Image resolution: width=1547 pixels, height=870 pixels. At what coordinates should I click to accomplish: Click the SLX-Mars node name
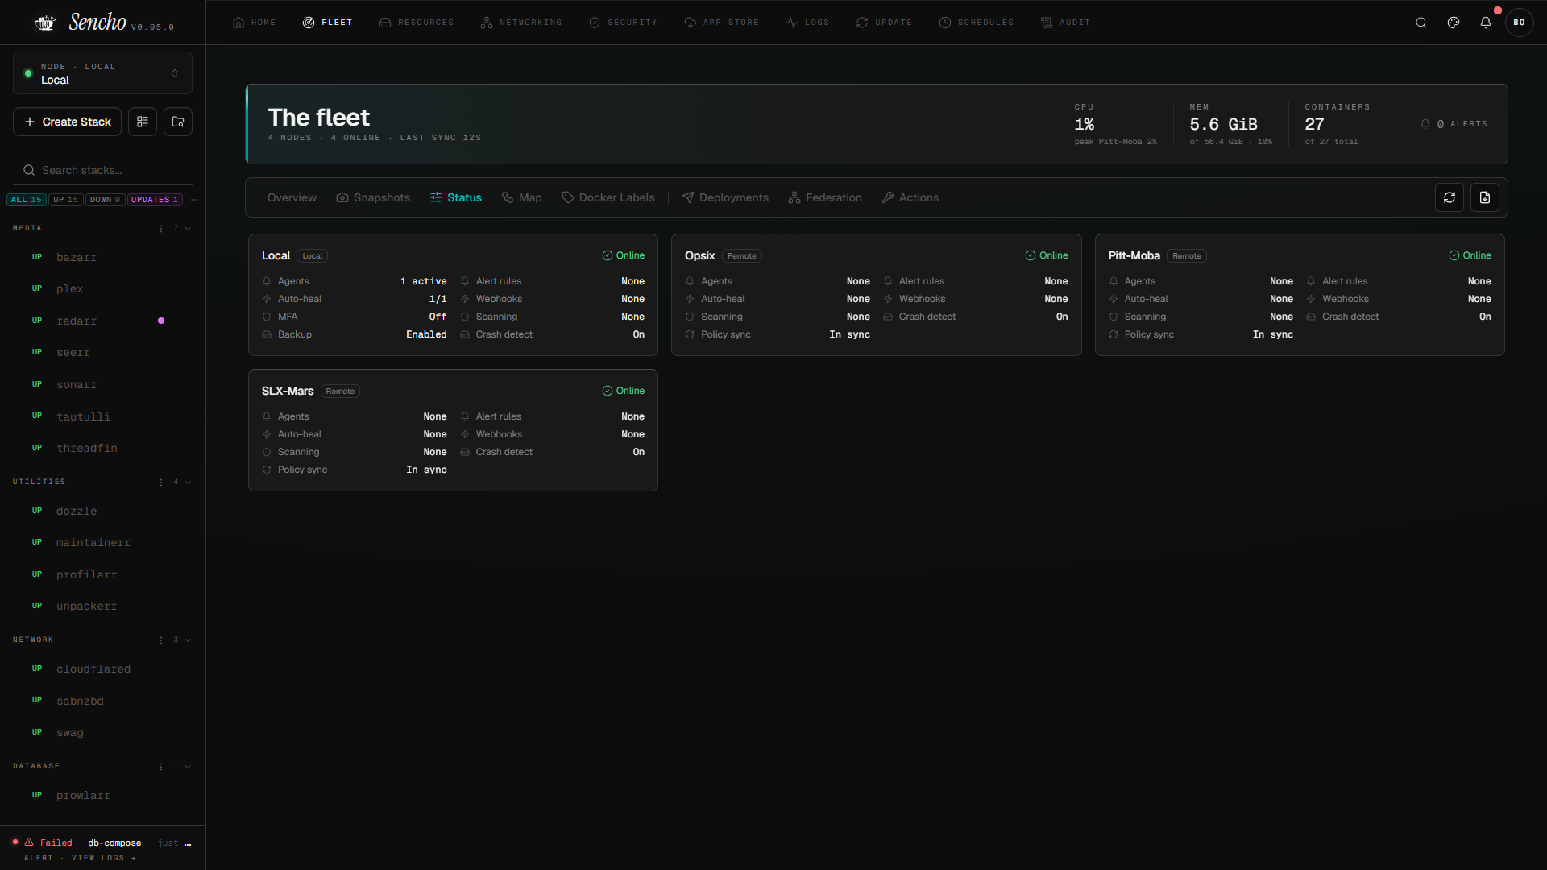[x=288, y=391]
